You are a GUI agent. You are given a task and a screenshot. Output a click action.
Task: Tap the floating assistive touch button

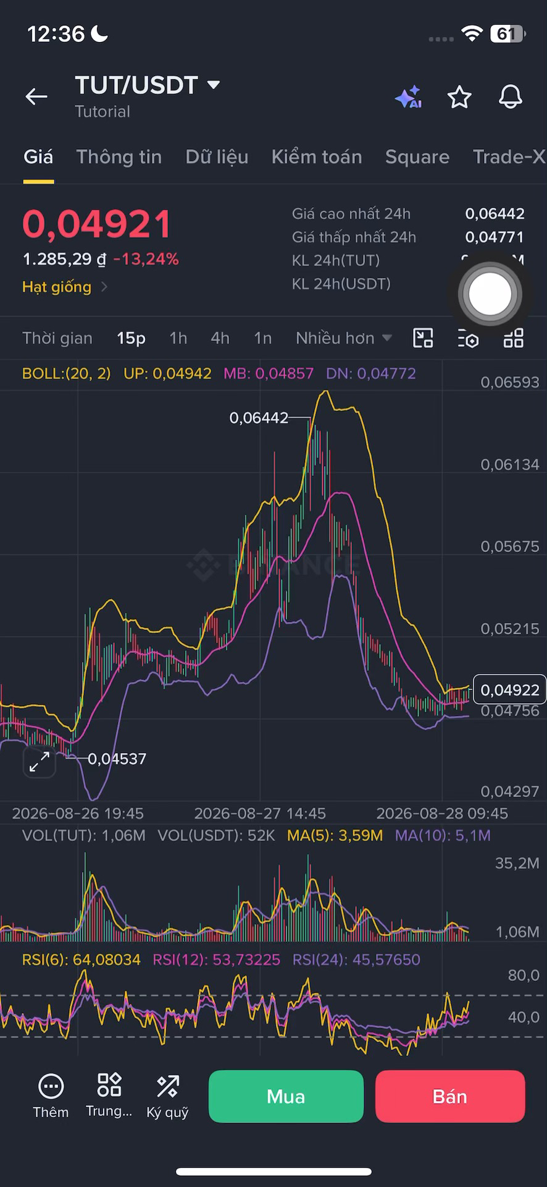490,294
